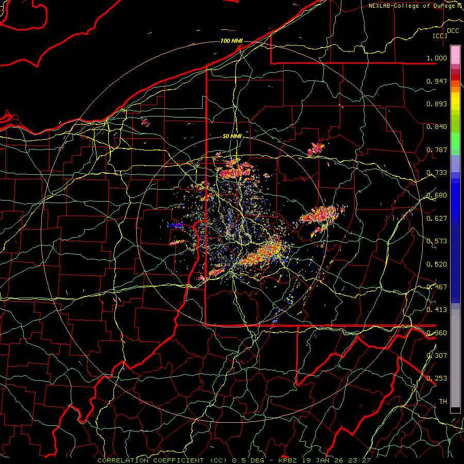The image size is (464, 464).
Task: Click the [CC] units label above legend
Action: pos(440,36)
